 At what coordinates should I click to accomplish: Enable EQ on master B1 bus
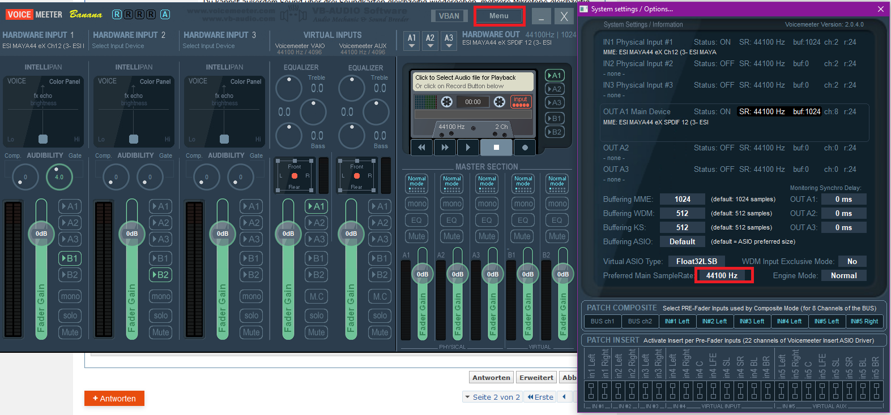[522, 220]
